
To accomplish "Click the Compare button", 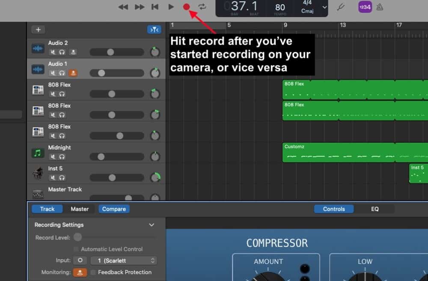I will (114, 209).
